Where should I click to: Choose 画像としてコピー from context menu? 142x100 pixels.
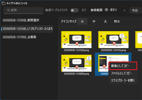123,66
